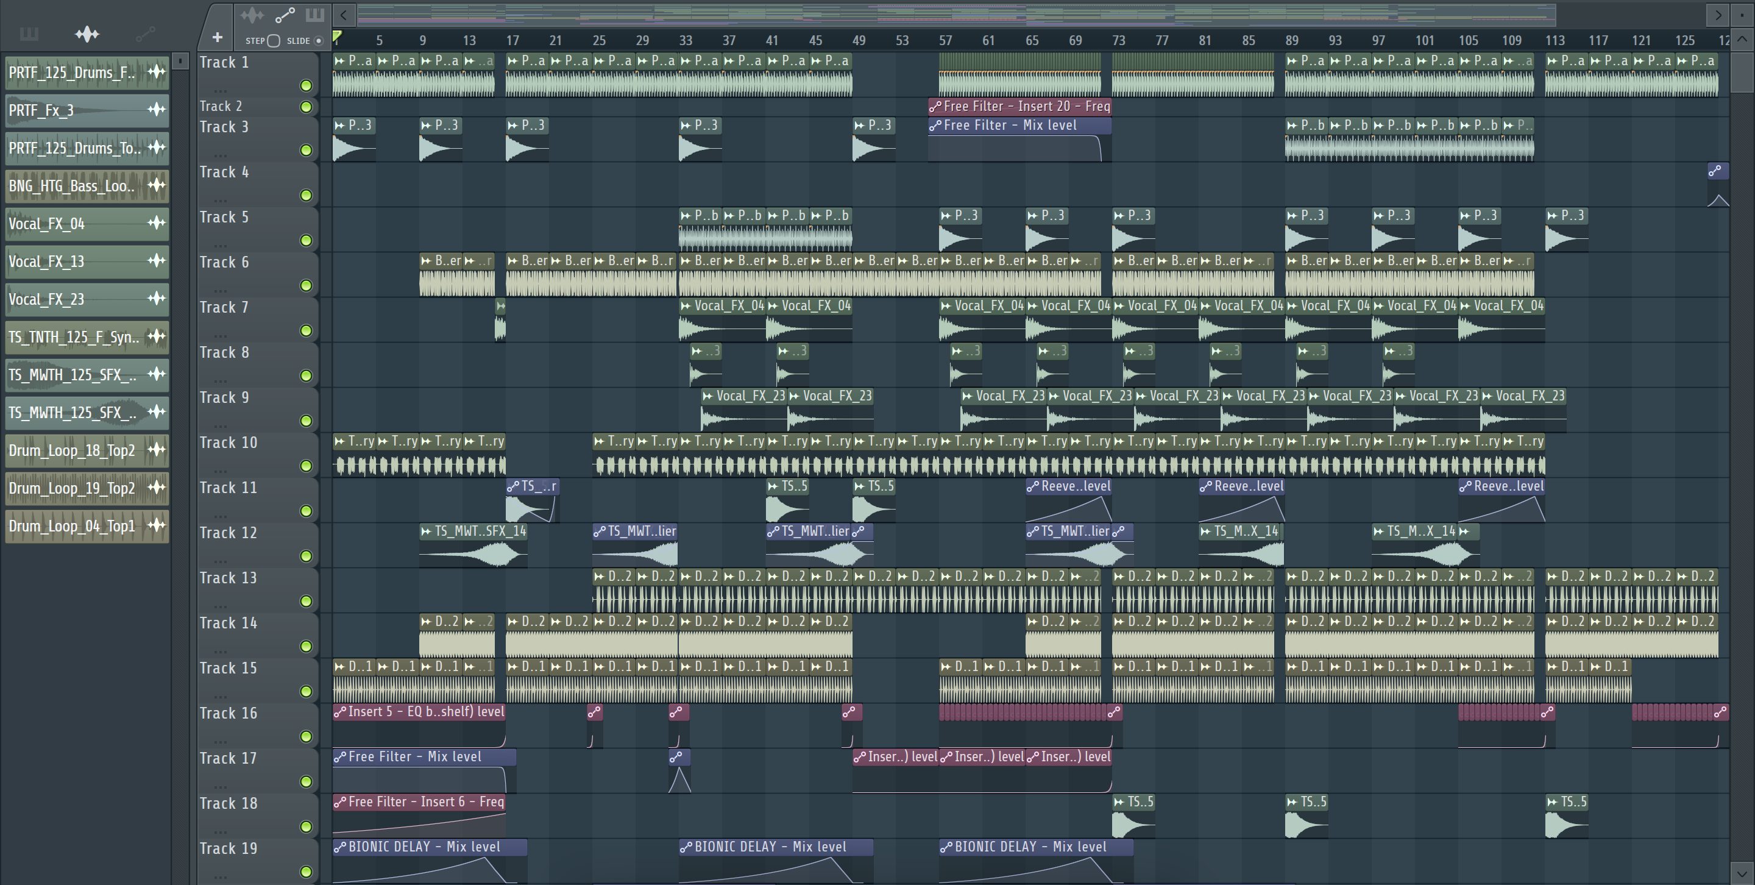1755x885 pixels.
Task: Select Free Filter - Mix level clip on Track 17
Action: pos(424,770)
